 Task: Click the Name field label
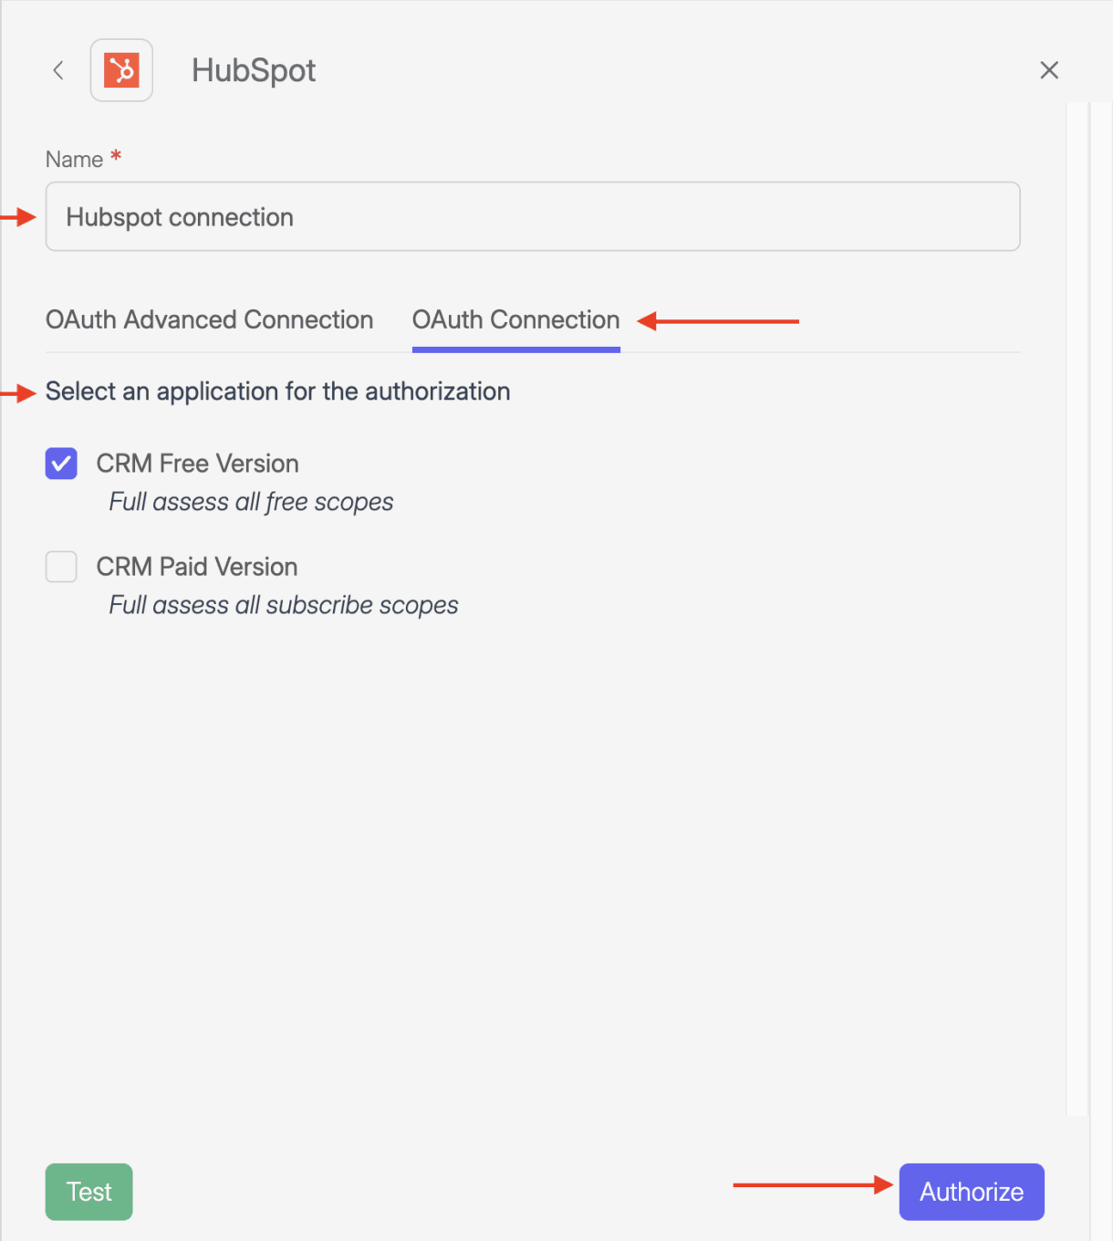click(x=74, y=160)
